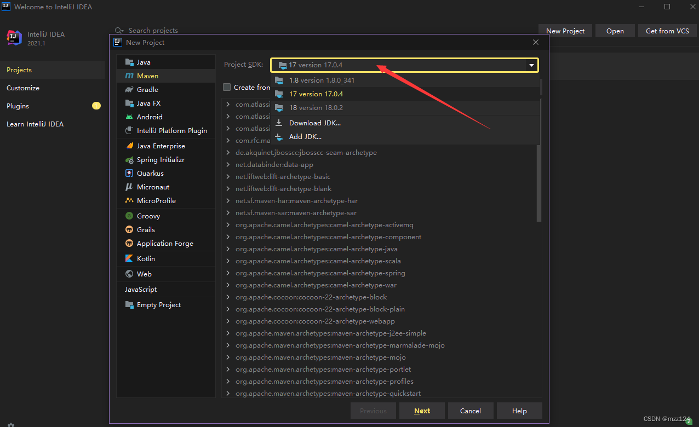
Task: Choose 17 version 17.0.4 in list
Action: [x=405, y=94]
